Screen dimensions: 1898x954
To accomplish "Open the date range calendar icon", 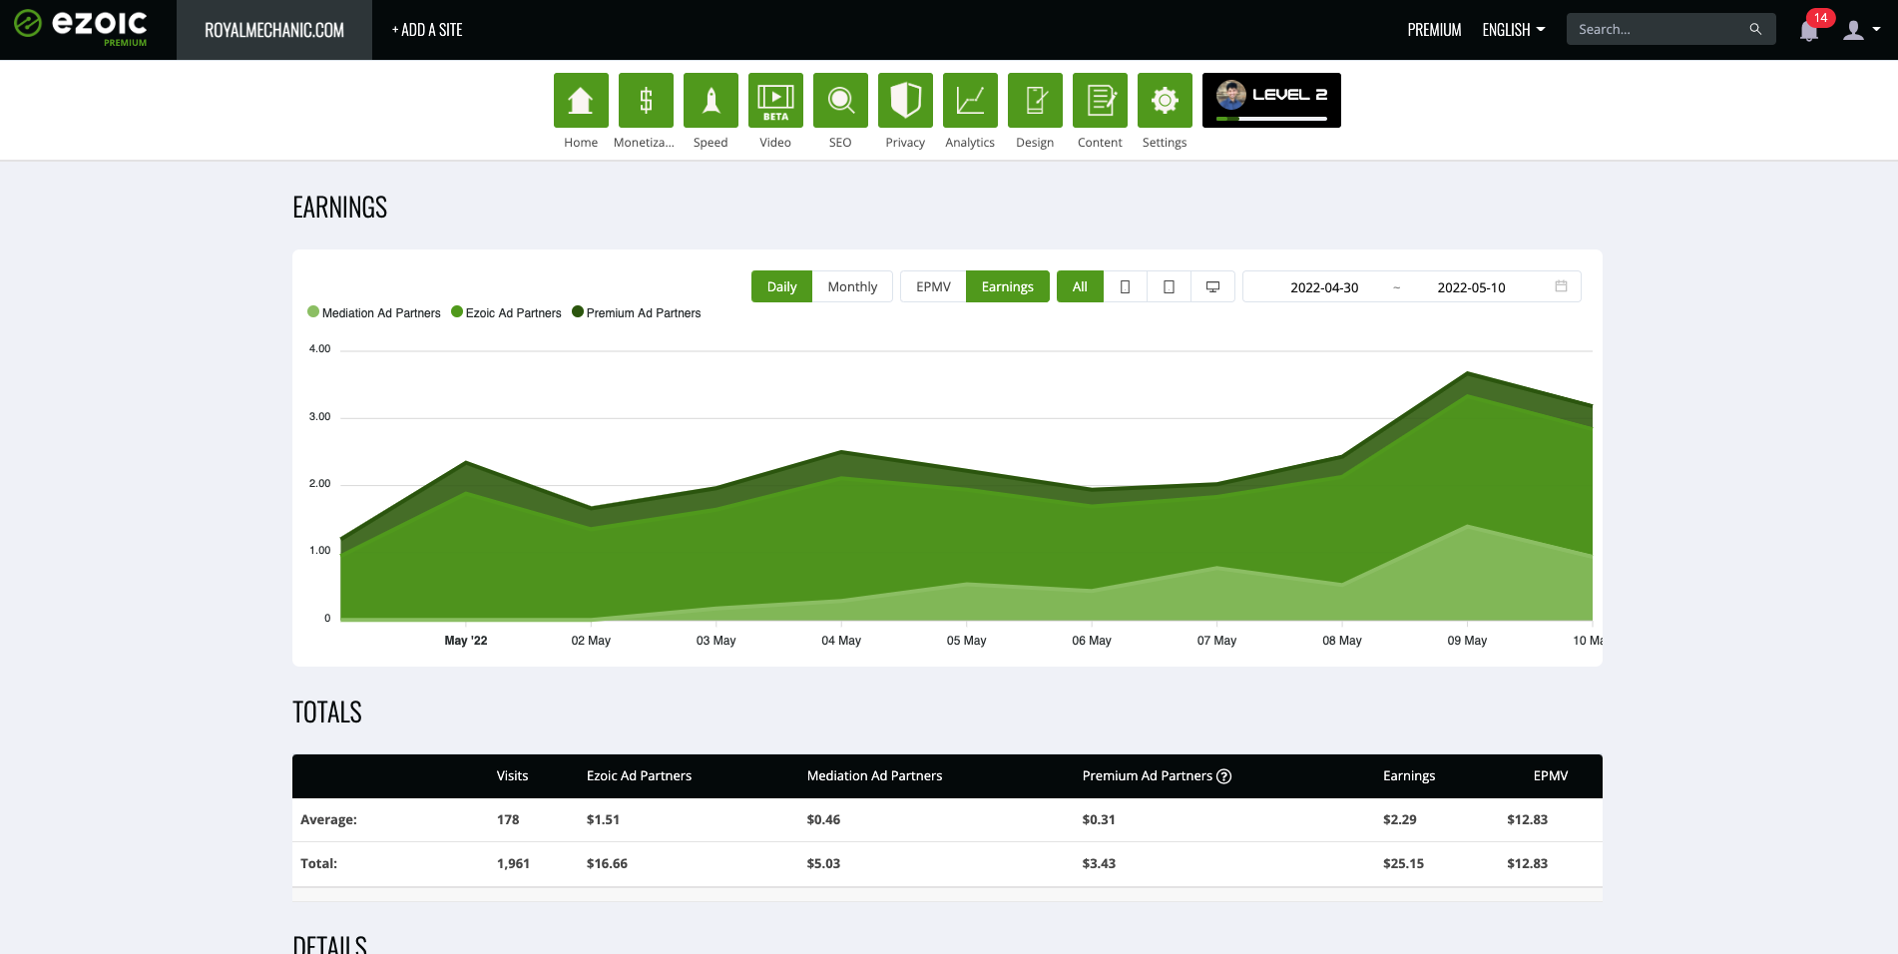I will tap(1561, 286).
